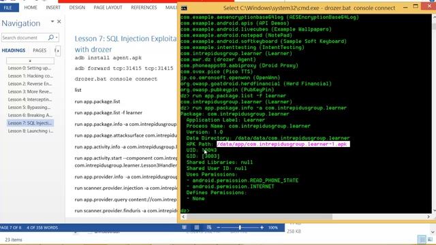Screen dimensions: 436x245
Task: Click 'run app.package.attacksurface' line in document
Action: (x=125, y=135)
